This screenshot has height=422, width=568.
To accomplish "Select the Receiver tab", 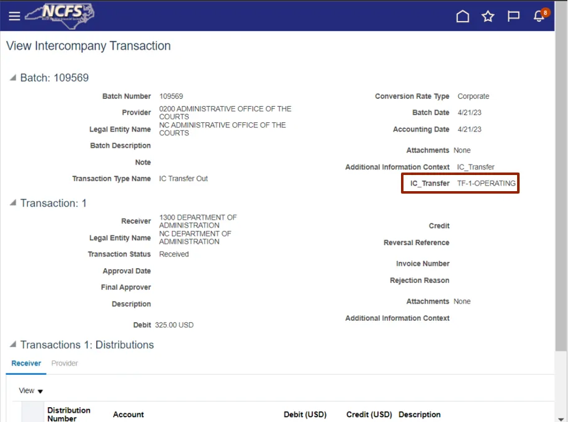I will click(x=26, y=364).
